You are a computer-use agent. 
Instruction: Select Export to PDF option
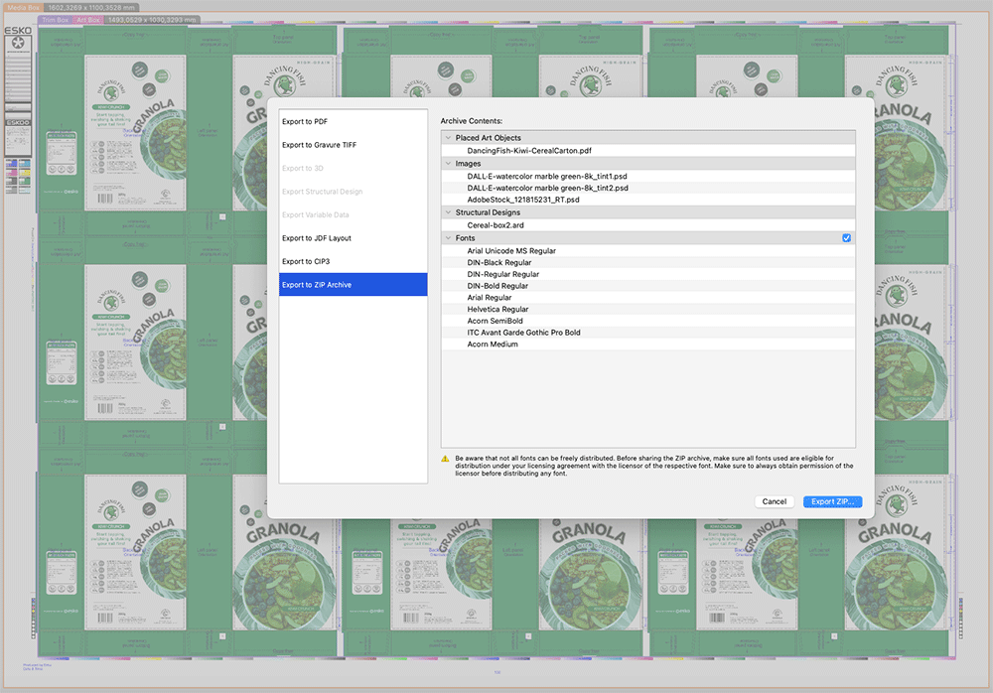coord(305,121)
